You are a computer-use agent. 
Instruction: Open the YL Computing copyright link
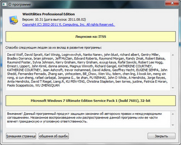[69, 25]
